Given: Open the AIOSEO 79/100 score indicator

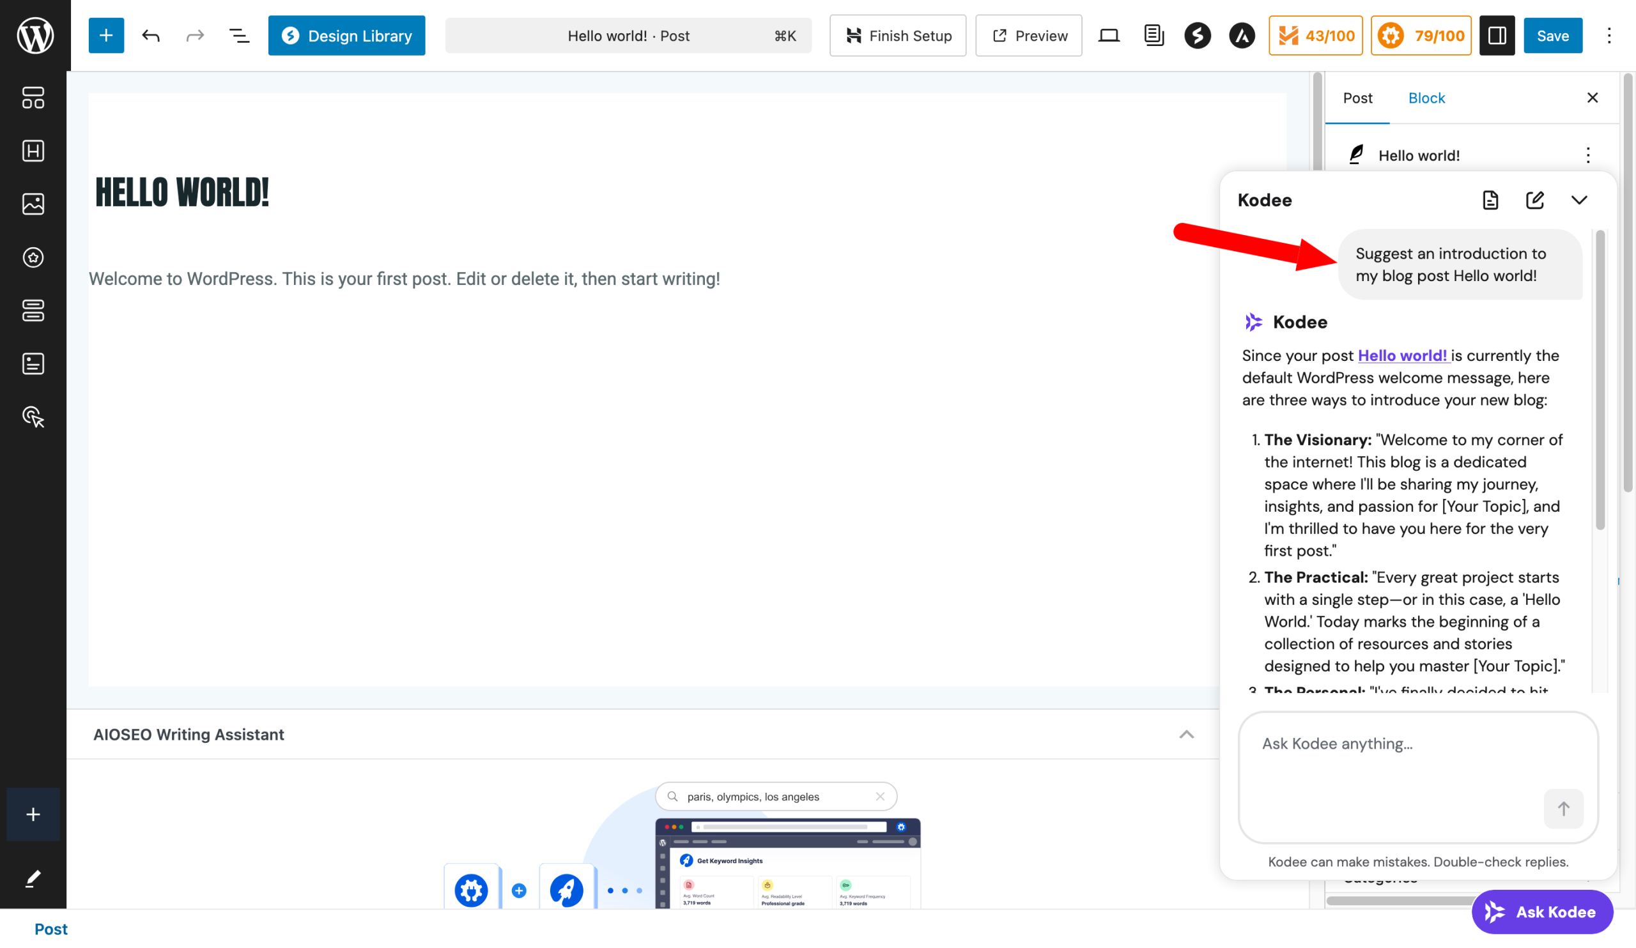Looking at the screenshot, I should tap(1421, 35).
